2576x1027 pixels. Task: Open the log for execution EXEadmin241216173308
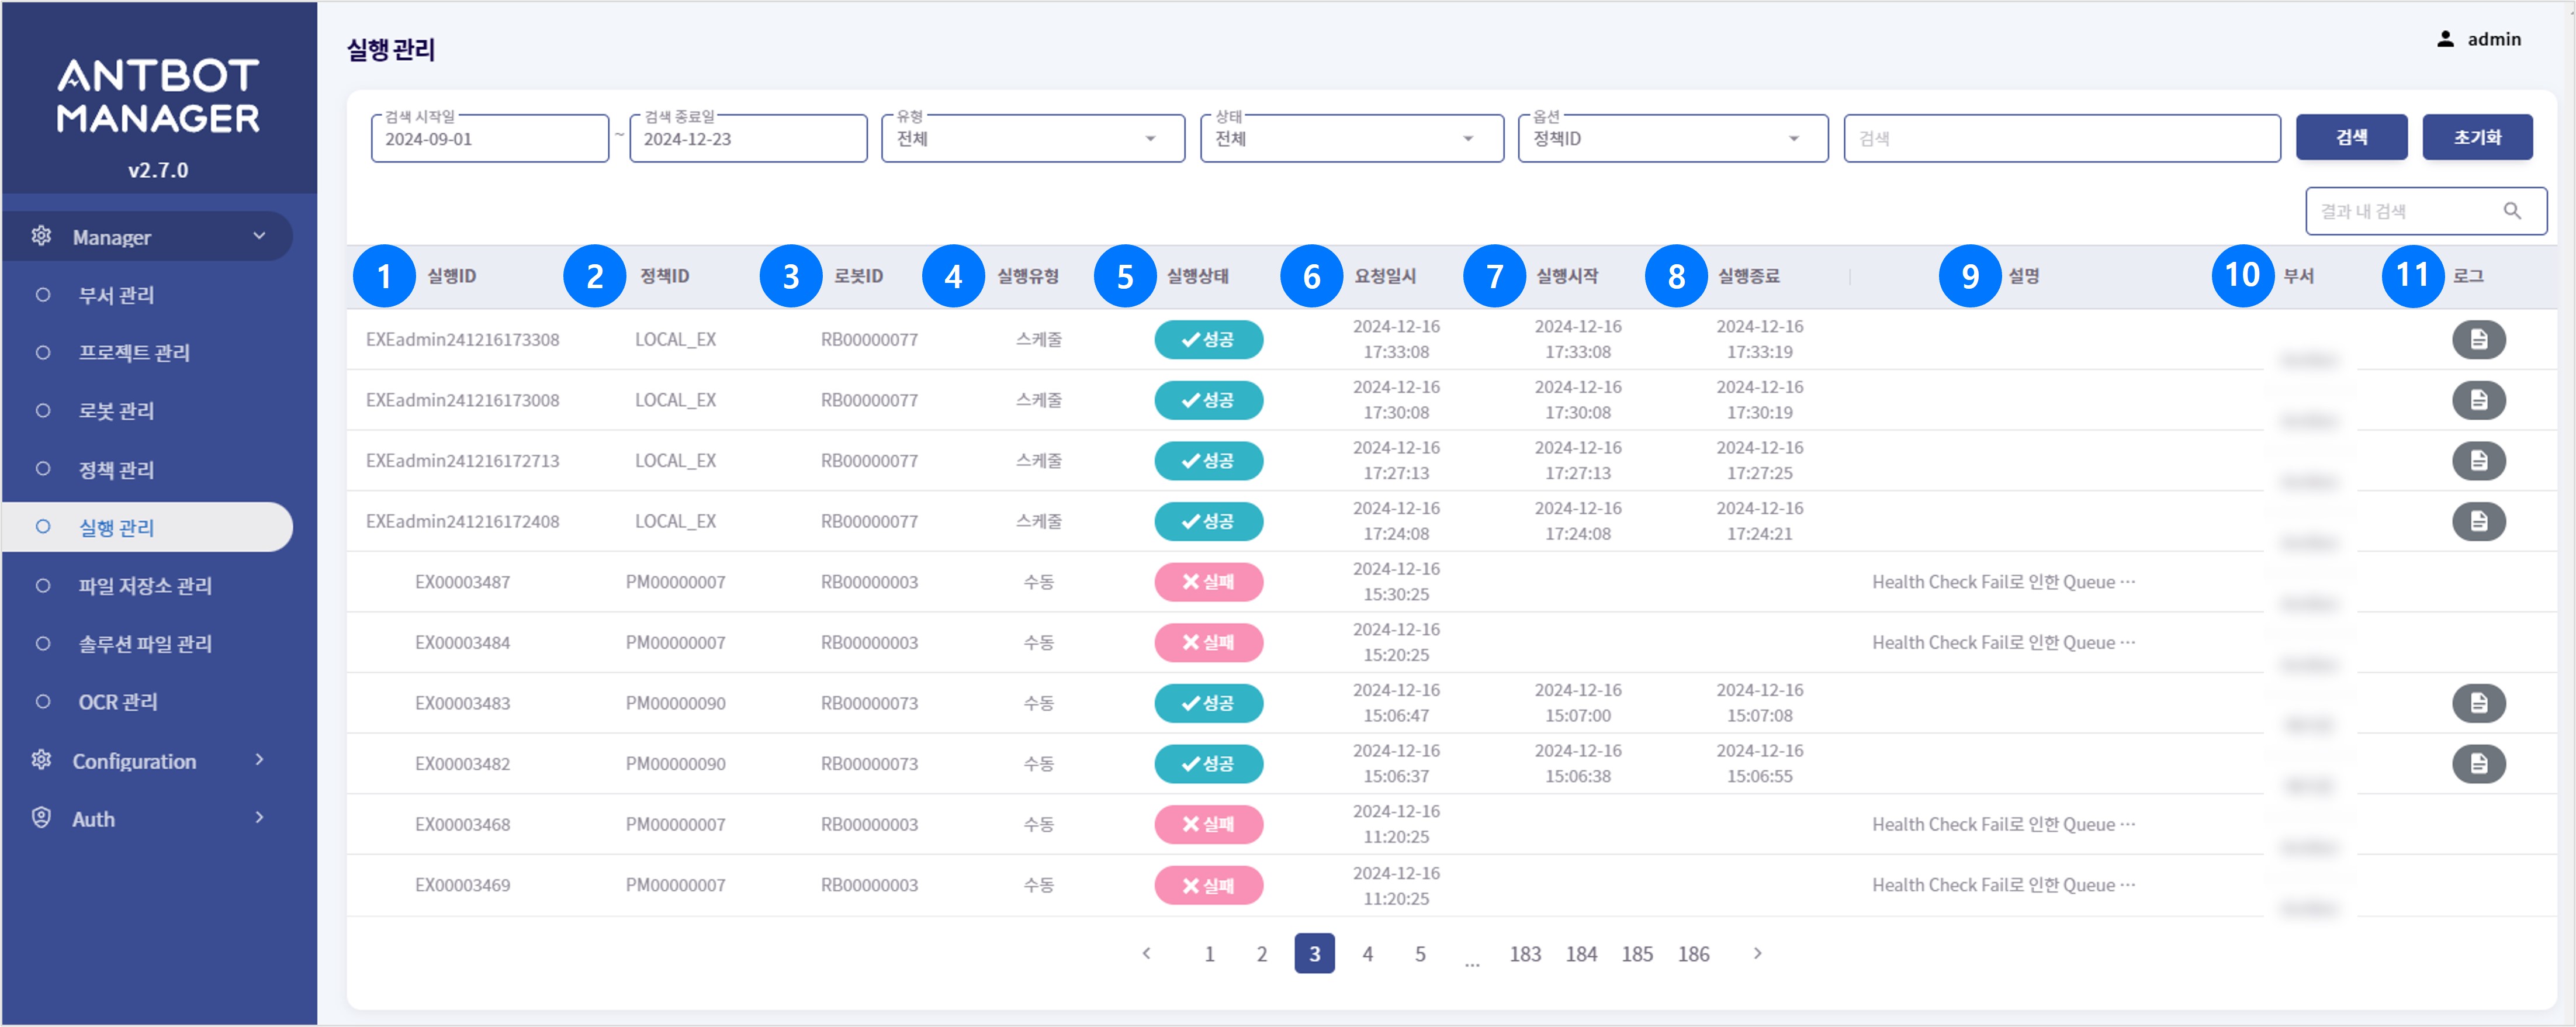(x=2480, y=339)
